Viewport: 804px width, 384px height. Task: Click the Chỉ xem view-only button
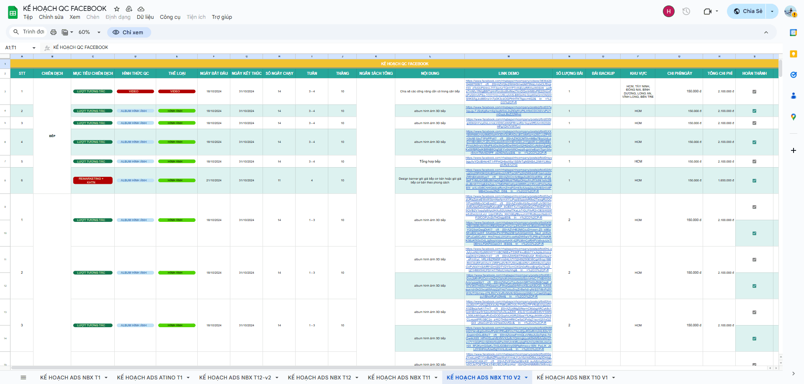(129, 32)
